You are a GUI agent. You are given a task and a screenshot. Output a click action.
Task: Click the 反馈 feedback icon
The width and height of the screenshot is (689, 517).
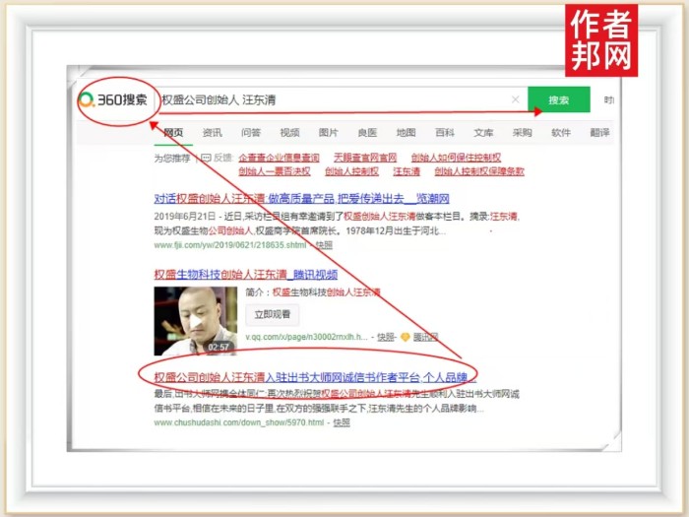205,158
